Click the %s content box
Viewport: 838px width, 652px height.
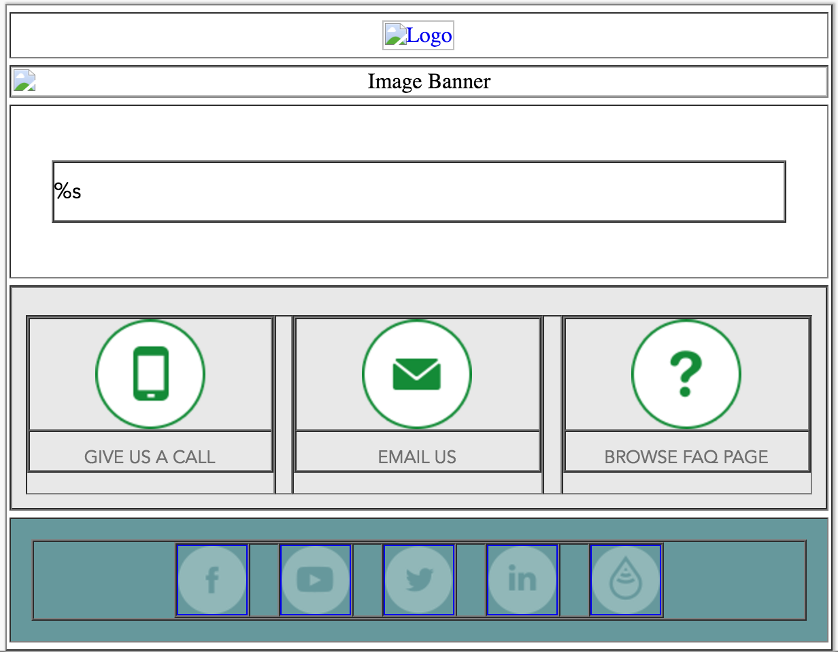coord(419,192)
